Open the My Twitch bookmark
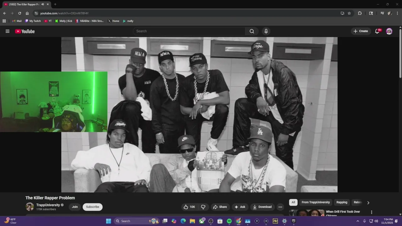Screen dimensions: 402x226 click(x=33, y=21)
